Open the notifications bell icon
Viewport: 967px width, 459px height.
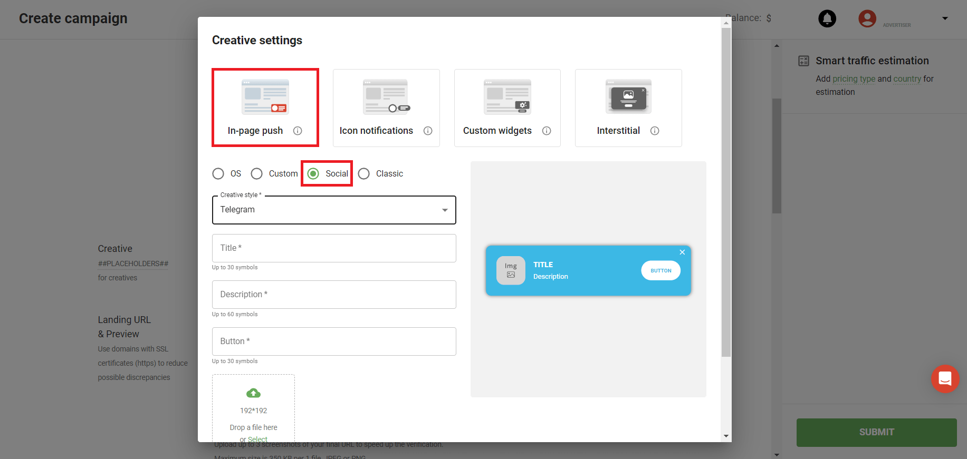click(x=827, y=18)
